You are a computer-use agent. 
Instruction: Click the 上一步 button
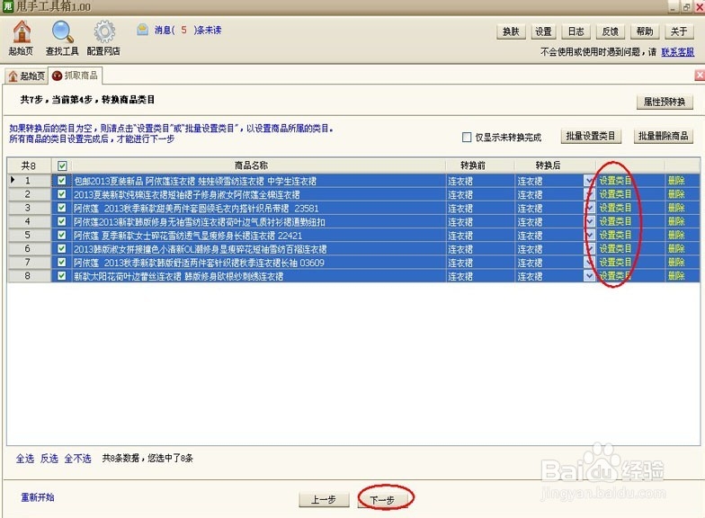tap(324, 500)
